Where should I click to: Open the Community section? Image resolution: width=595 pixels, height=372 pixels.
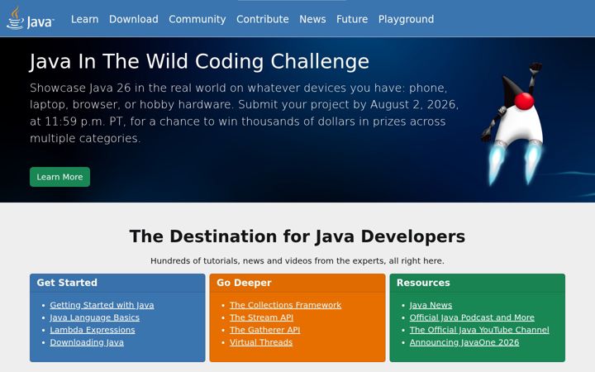coord(198,19)
